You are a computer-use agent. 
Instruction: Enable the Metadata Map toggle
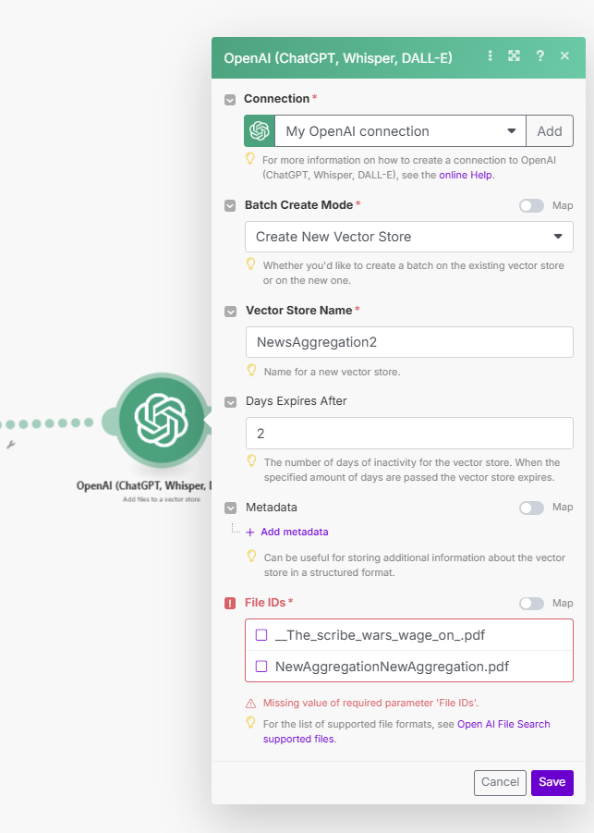pos(531,508)
